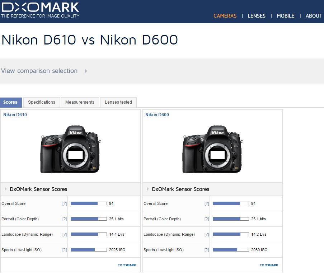
Task: Expand View comparison selection arrow
Action: coord(86,71)
